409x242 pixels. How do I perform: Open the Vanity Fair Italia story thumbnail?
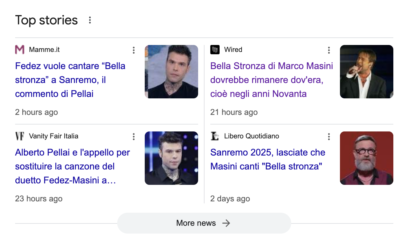point(171,158)
